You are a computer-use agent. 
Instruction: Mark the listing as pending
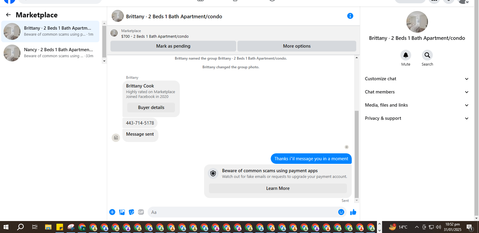173,46
